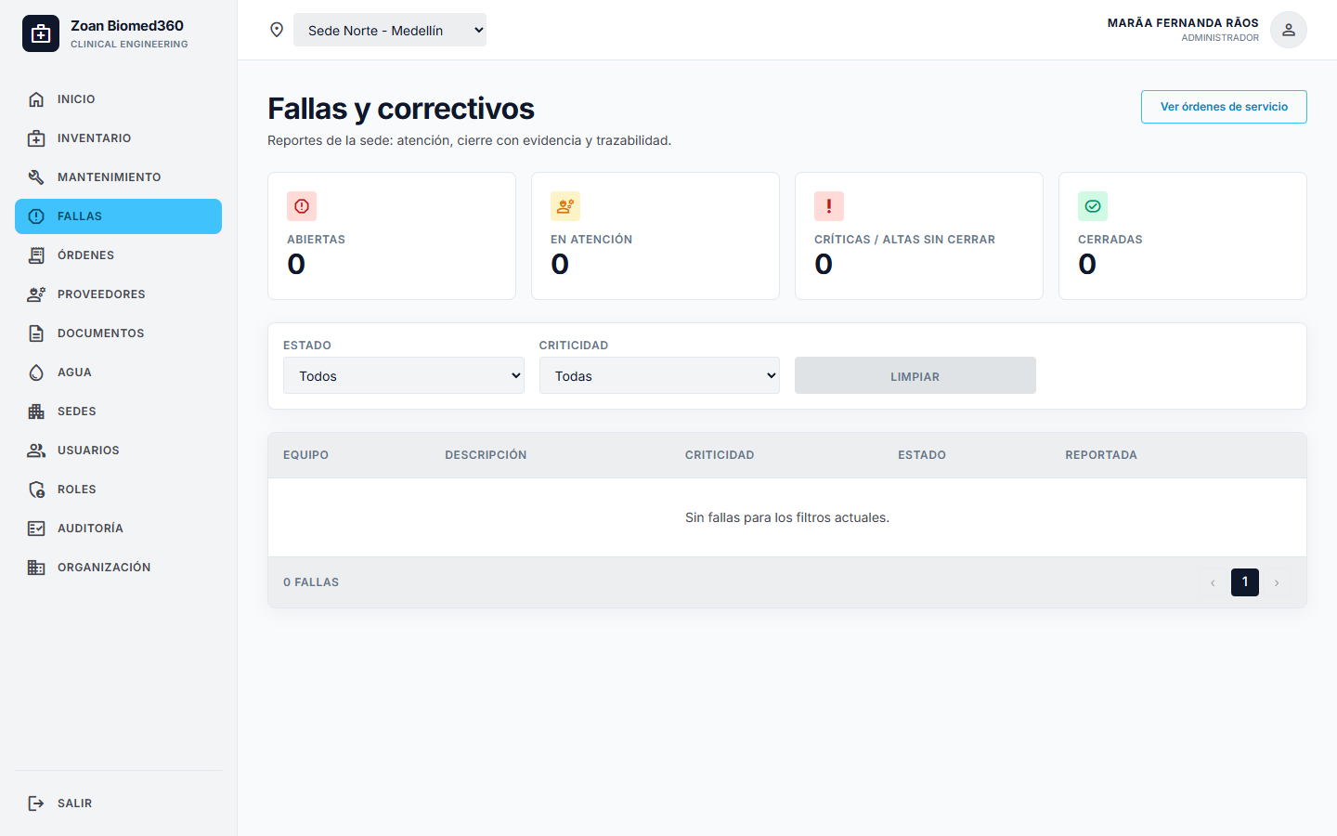Click the shield icon beside Roles

point(36,490)
